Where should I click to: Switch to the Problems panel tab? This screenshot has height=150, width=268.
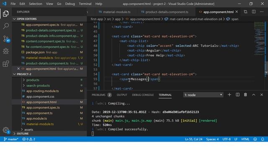(101, 95)
